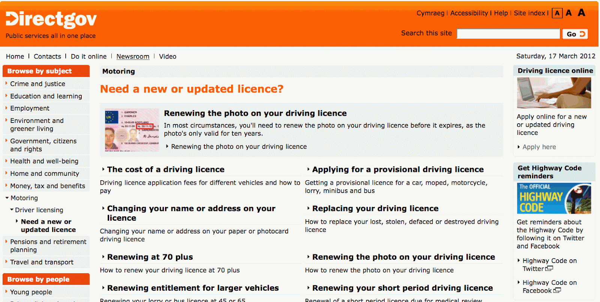Viewport: 600px width, 302px height.
Task: Open Young people under Browse by people
Action: pyautogui.click(x=31, y=292)
